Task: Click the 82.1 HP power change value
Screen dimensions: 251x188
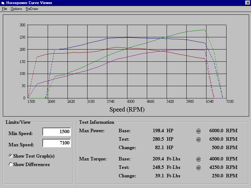Action: coord(158,148)
